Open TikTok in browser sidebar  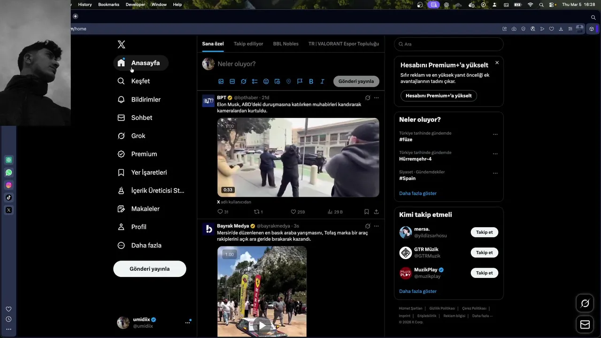pos(8,198)
